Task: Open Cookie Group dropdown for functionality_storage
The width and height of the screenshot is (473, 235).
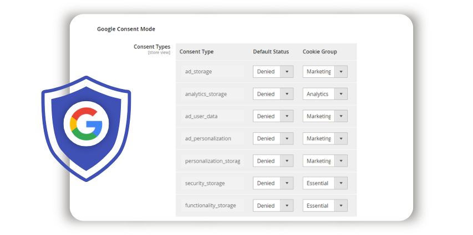Action: 325,206
